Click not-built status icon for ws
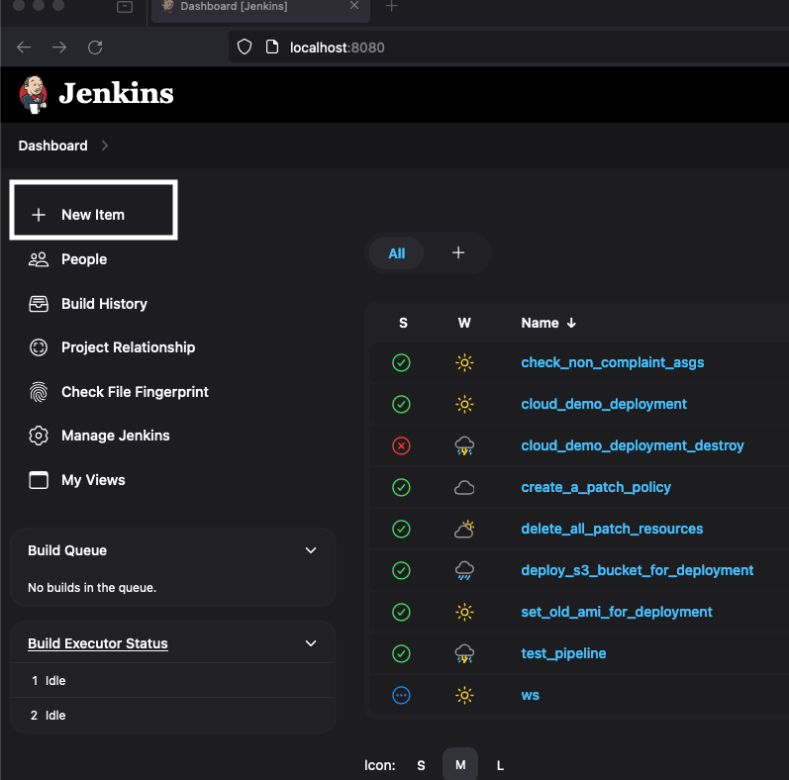The width and height of the screenshot is (789, 780). click(x=401, y=696)
